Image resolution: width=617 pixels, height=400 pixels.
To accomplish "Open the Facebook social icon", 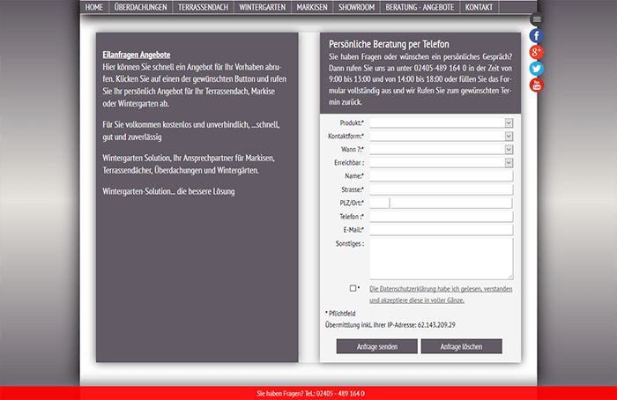I will (536, 36).
